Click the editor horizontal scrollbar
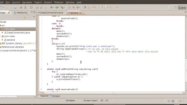 pyautogui.click(x=113, y=93)
